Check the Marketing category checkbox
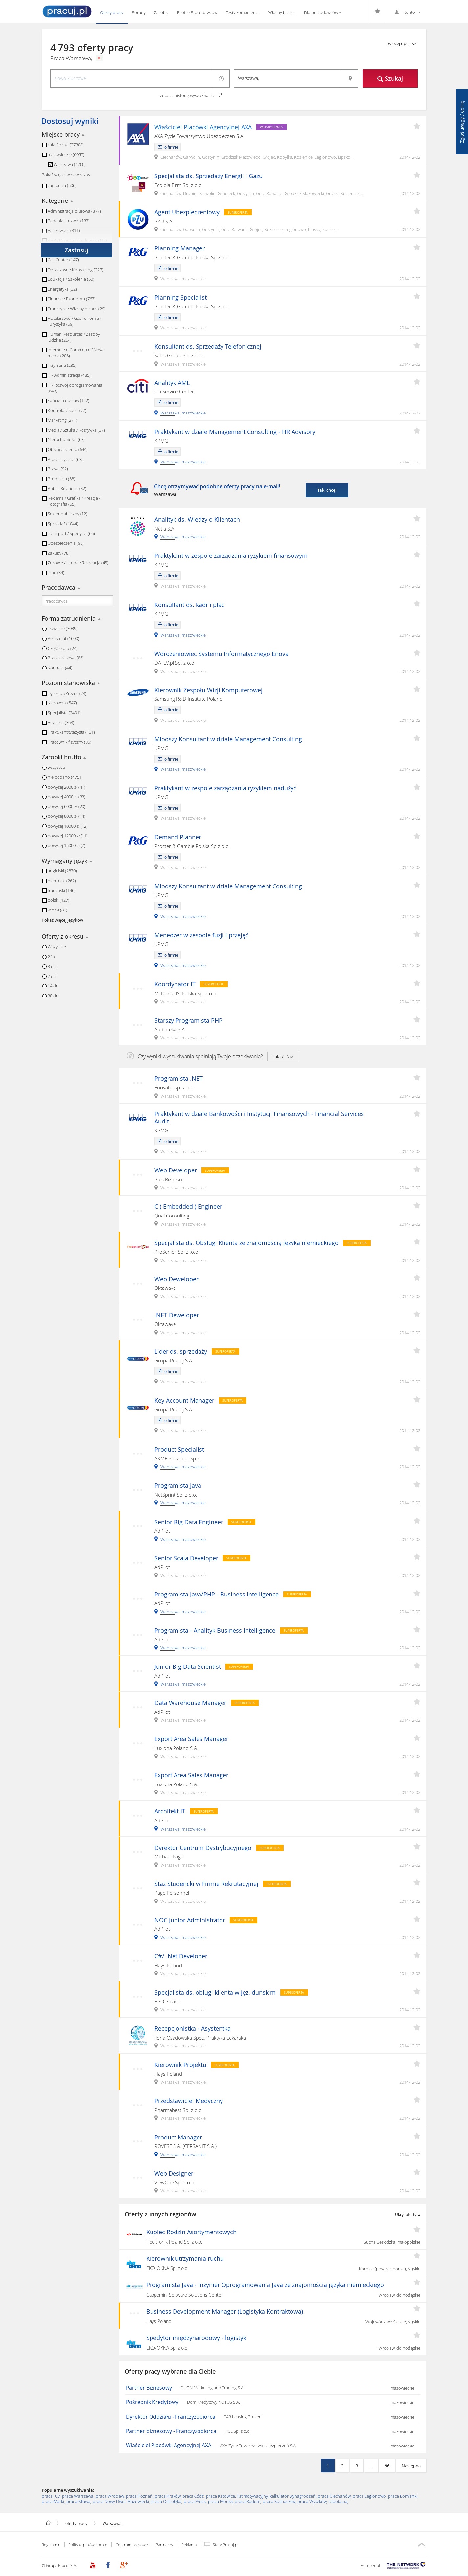The height and width of the screenshot is (2576, 468). [x=44, y=420]
